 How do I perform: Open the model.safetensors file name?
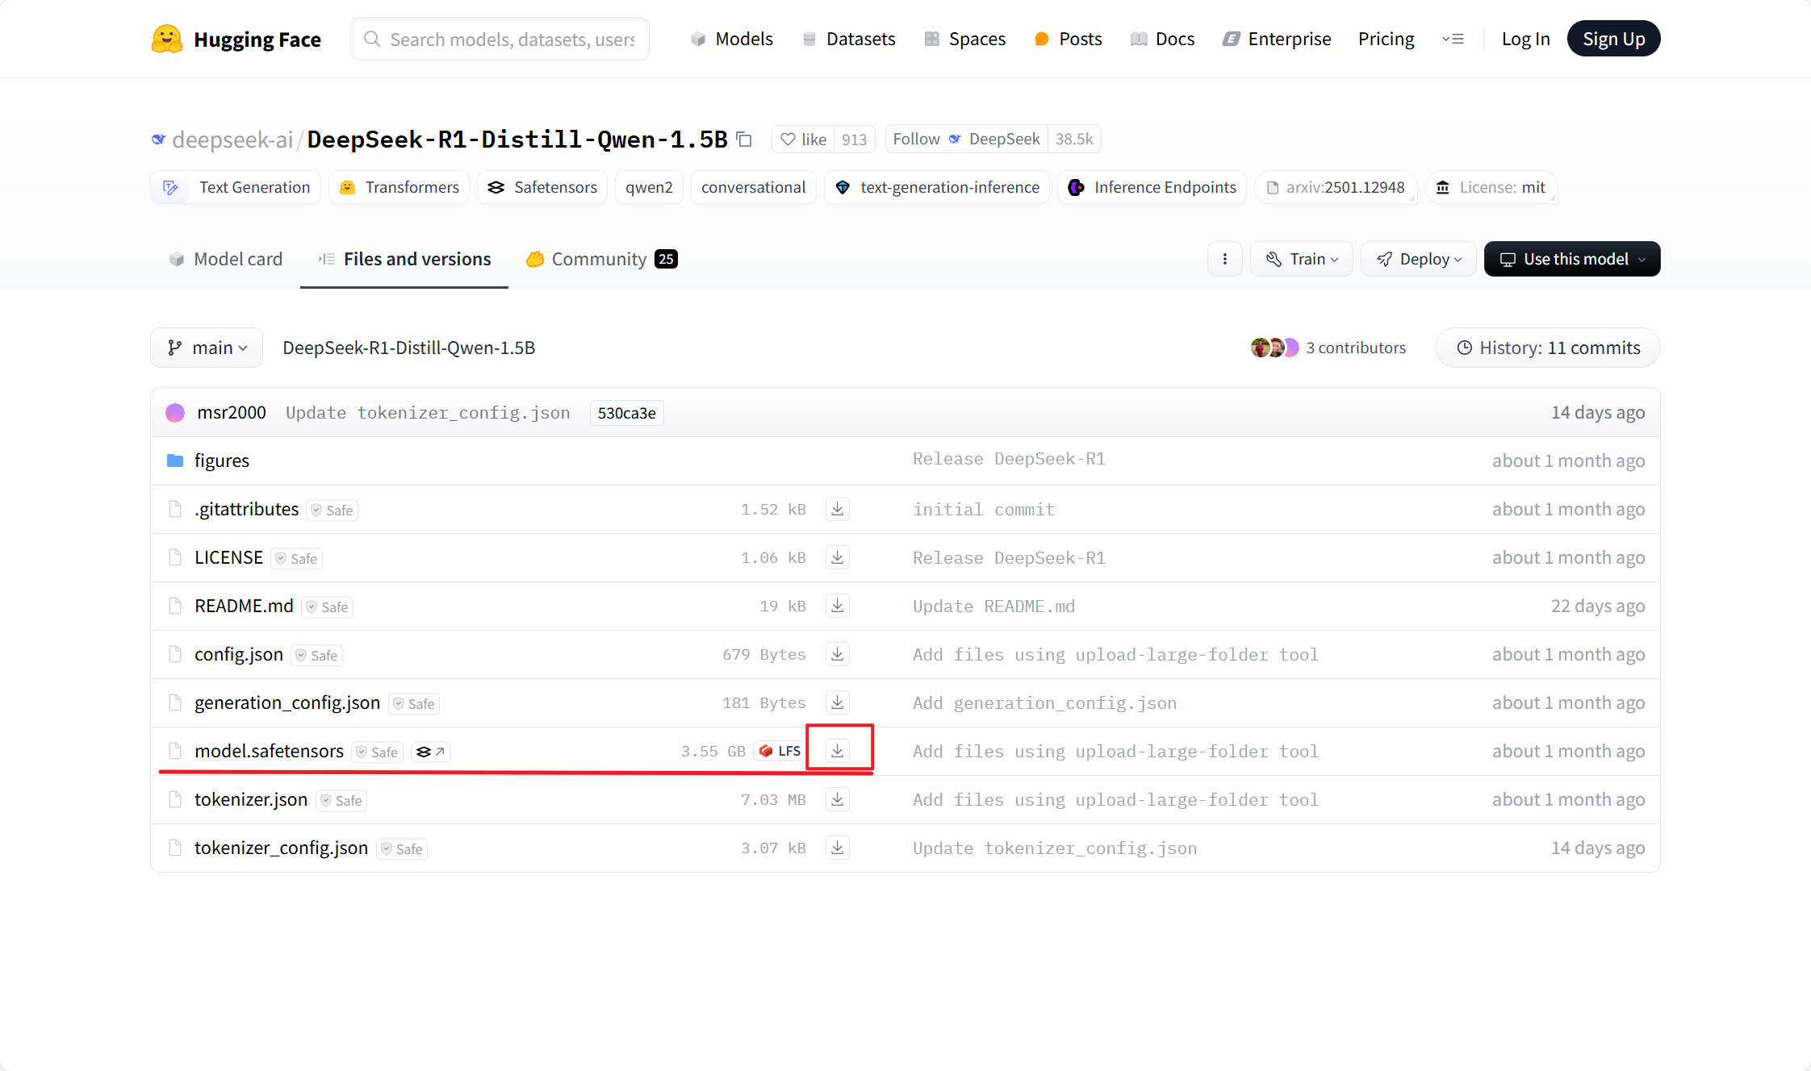coord(269,751)
